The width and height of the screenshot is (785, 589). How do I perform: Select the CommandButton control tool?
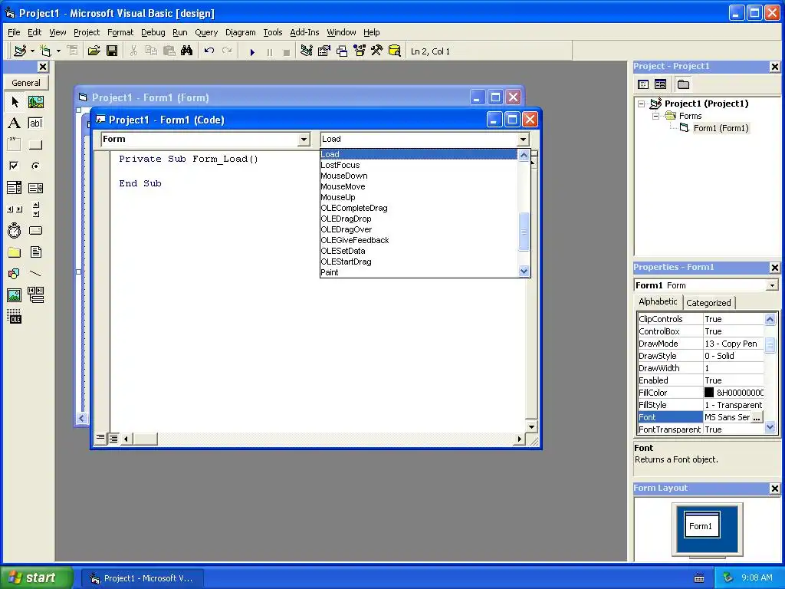35,145
